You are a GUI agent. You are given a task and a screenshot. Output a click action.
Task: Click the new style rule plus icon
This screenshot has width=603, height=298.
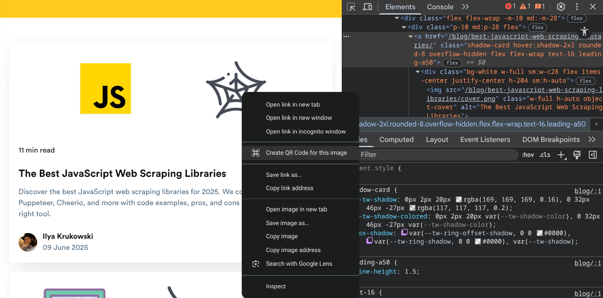(x=561, y=155)
